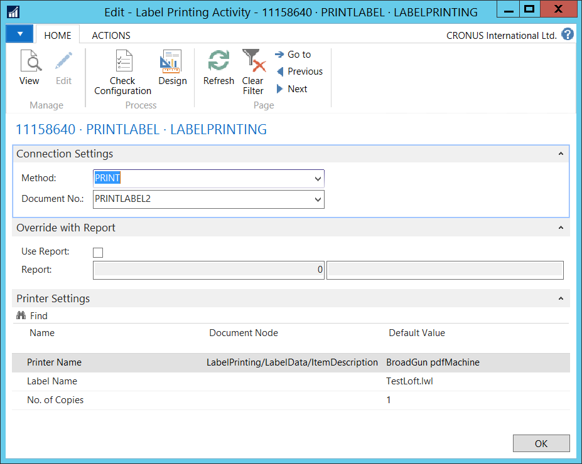Close the Label Printing Activity window
This screenshot has height=464, width=582.
point(558,9)
